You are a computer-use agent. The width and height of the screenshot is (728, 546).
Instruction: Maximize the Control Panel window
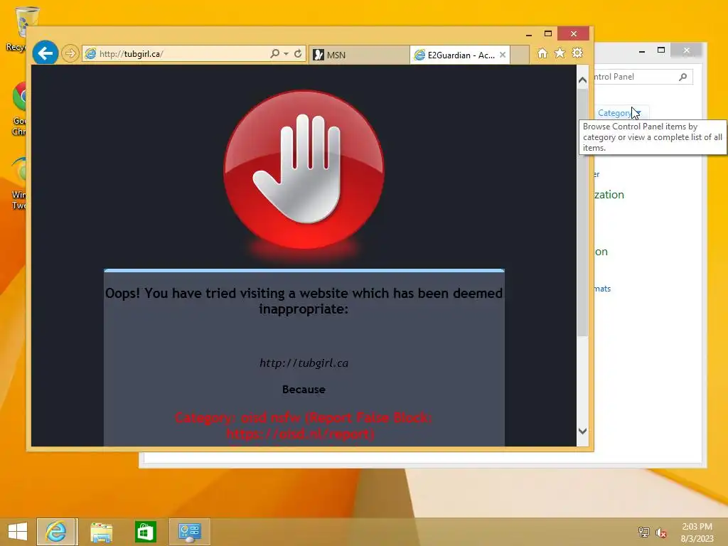(x=661, y=50)
